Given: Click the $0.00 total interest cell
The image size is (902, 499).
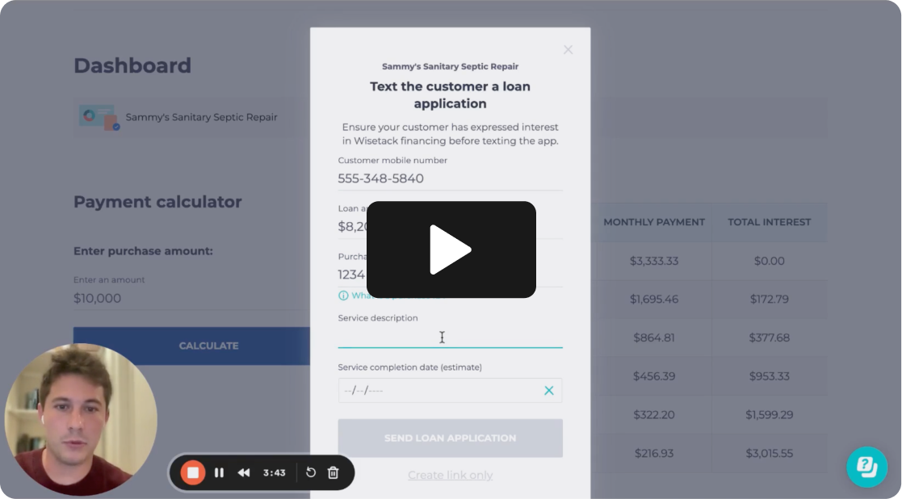Looking at the screenshot, I should [769, 261].
